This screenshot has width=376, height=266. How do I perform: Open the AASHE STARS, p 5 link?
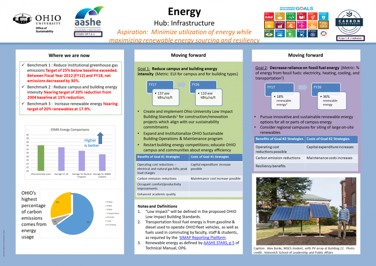coord(220,243)
